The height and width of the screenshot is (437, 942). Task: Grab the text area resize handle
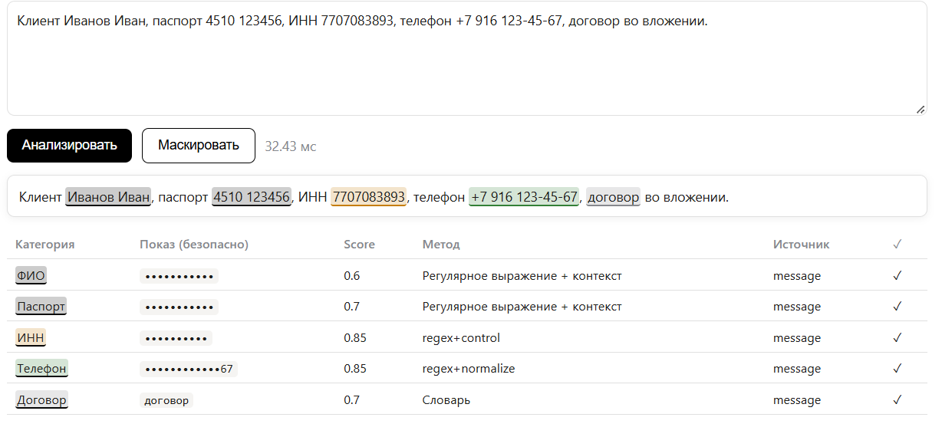coord(921,110)
